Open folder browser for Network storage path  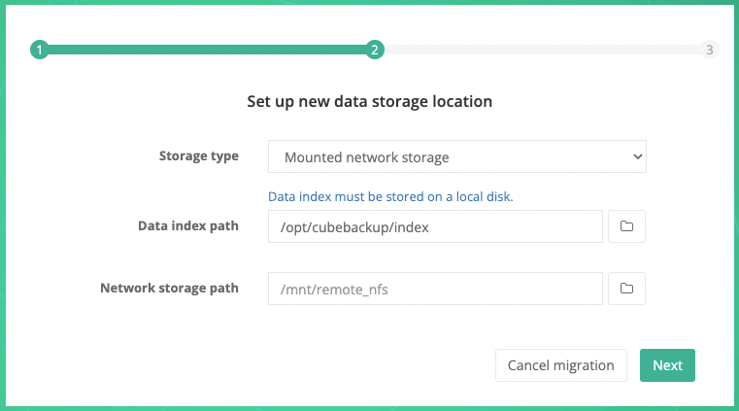tap(626, 289)
